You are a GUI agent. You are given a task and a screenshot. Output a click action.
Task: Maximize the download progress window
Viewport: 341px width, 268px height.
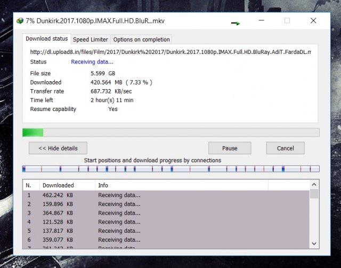(x=287, y=21)
